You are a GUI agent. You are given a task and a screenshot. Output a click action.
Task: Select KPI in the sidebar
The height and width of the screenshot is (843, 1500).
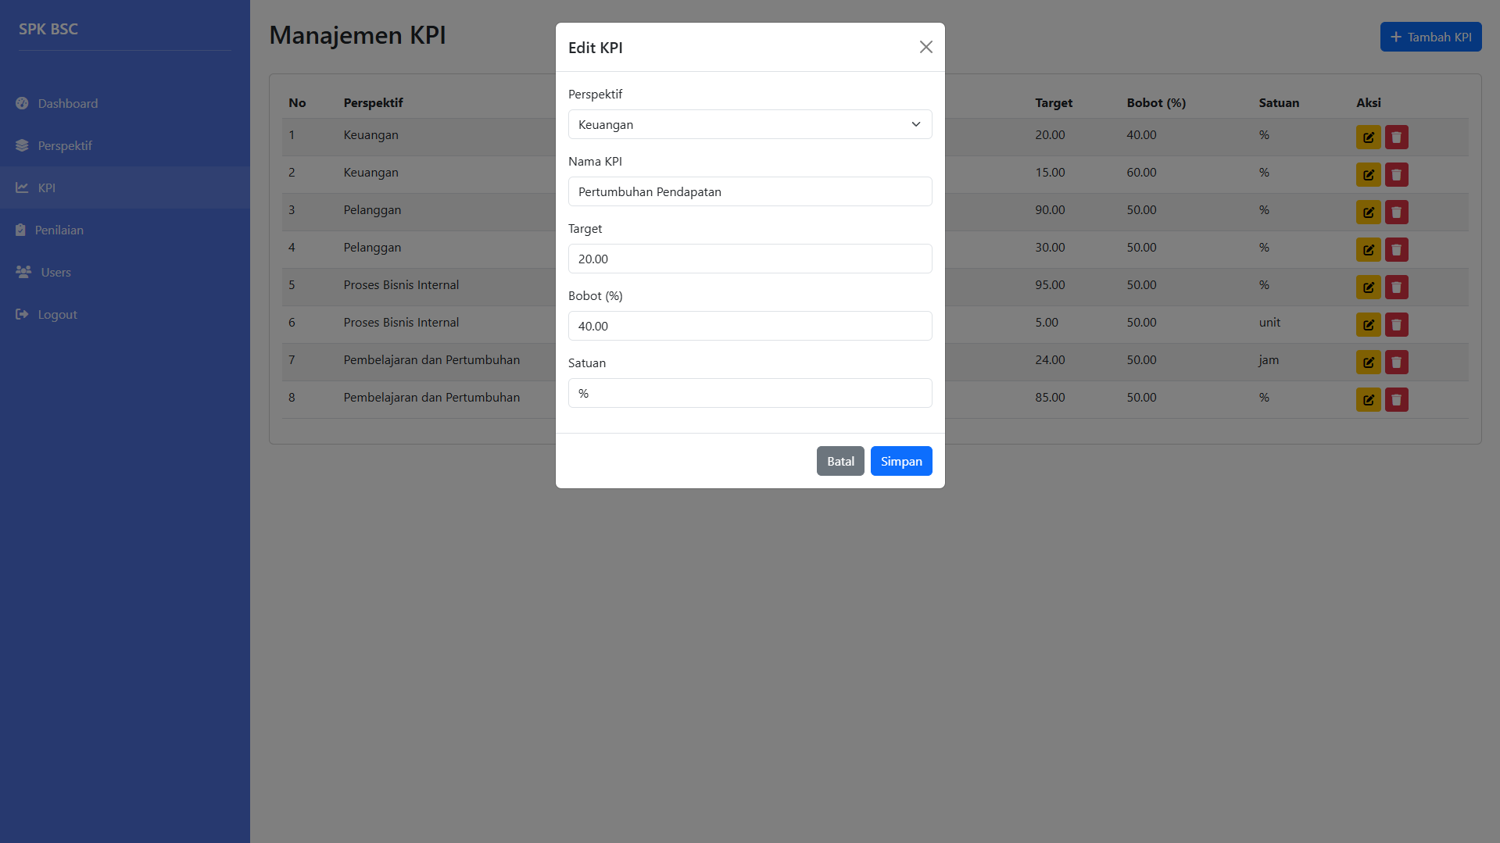pos(125,188)
